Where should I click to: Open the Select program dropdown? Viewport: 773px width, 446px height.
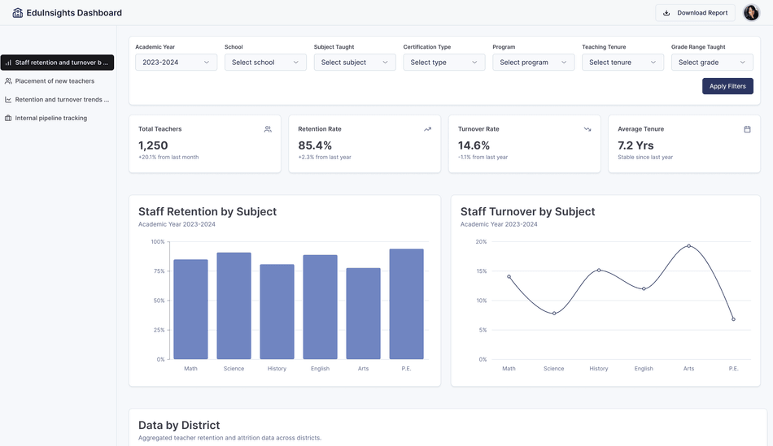click(533, 63)
